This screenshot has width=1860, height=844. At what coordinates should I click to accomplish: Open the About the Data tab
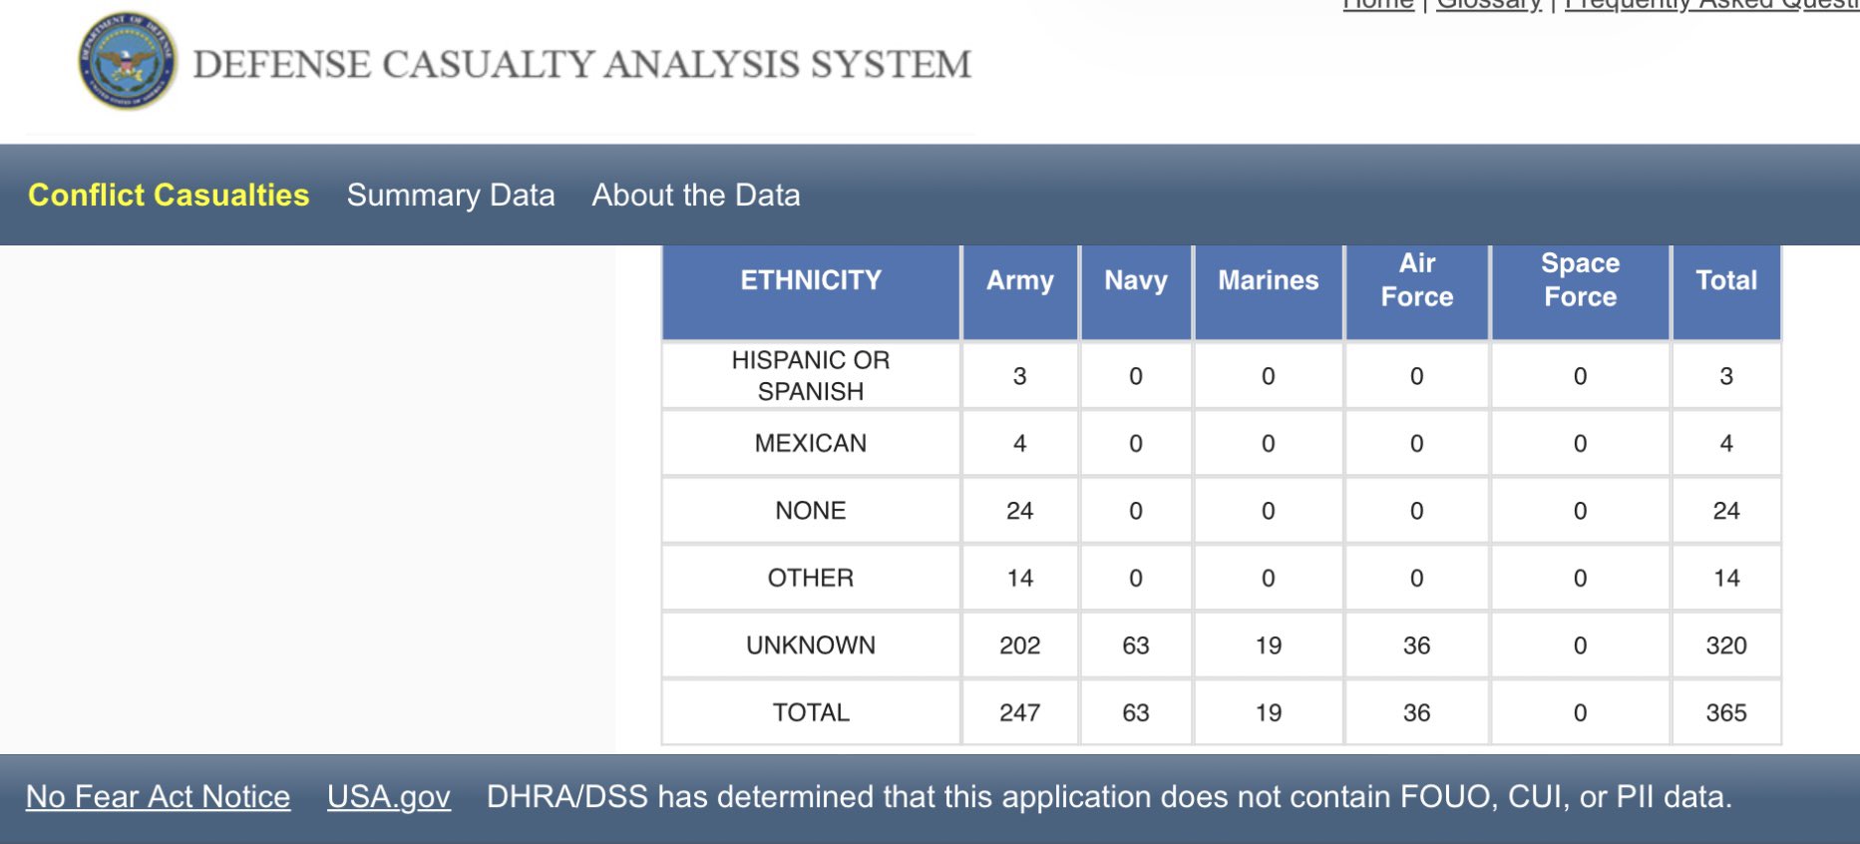(x=696, y=195)
